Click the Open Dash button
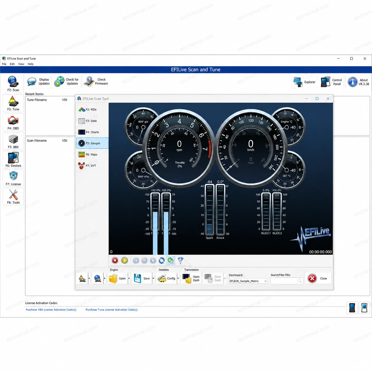 (191, 279)
